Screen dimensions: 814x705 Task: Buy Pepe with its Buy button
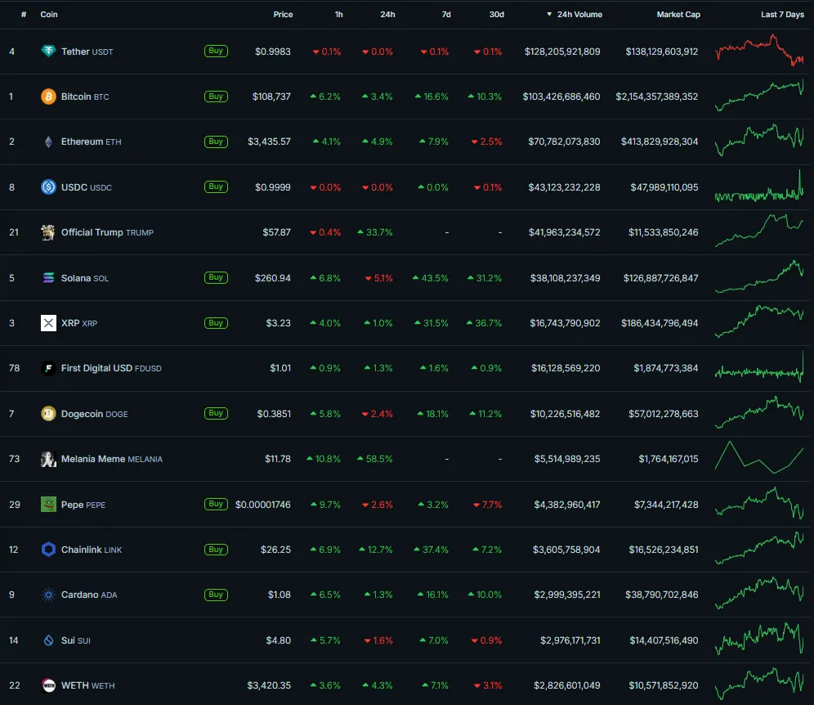(216, 504)
